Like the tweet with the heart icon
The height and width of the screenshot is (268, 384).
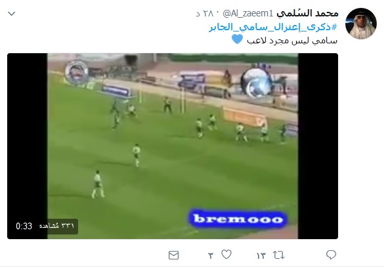point(226,254)
